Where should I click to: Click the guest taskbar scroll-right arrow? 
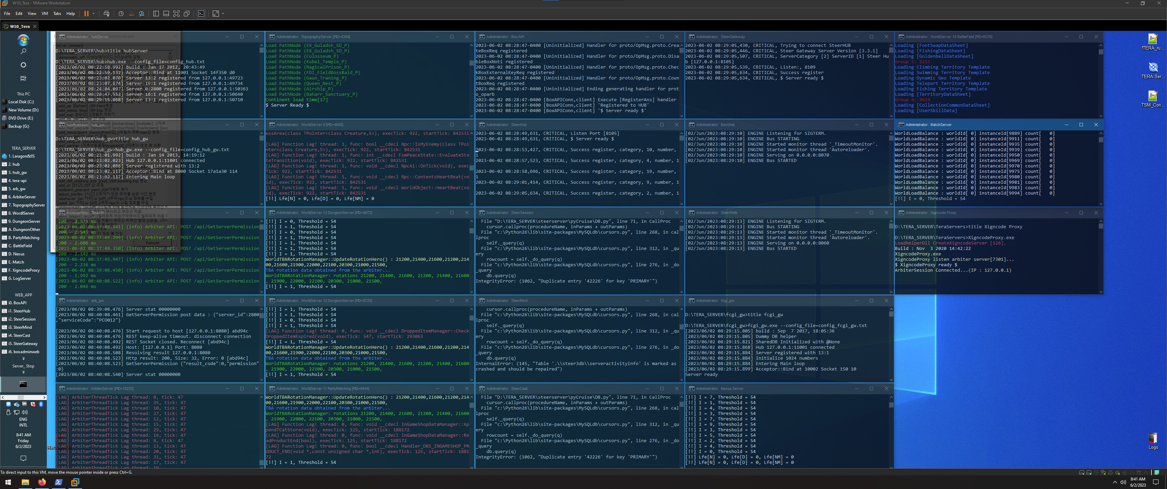click(44, 397)
